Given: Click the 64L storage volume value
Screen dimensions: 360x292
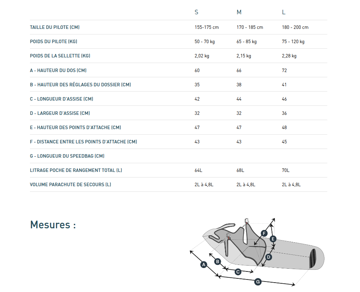Looking at the screenshot, I should point(199,170).
